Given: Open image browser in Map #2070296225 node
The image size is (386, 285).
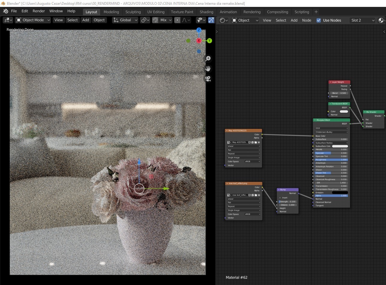Looking at the screenshot, I should pyautogui.click(x=229, y=142).
